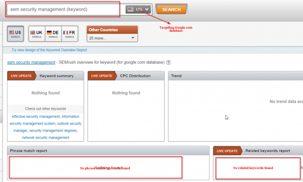
Task: Open the US database dropdown beside search box
Action: click(138, 9)
